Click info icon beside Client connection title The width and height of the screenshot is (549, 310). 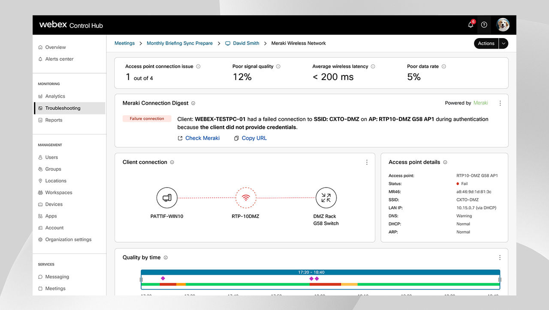pyautogui.click(x=172, y=162)
